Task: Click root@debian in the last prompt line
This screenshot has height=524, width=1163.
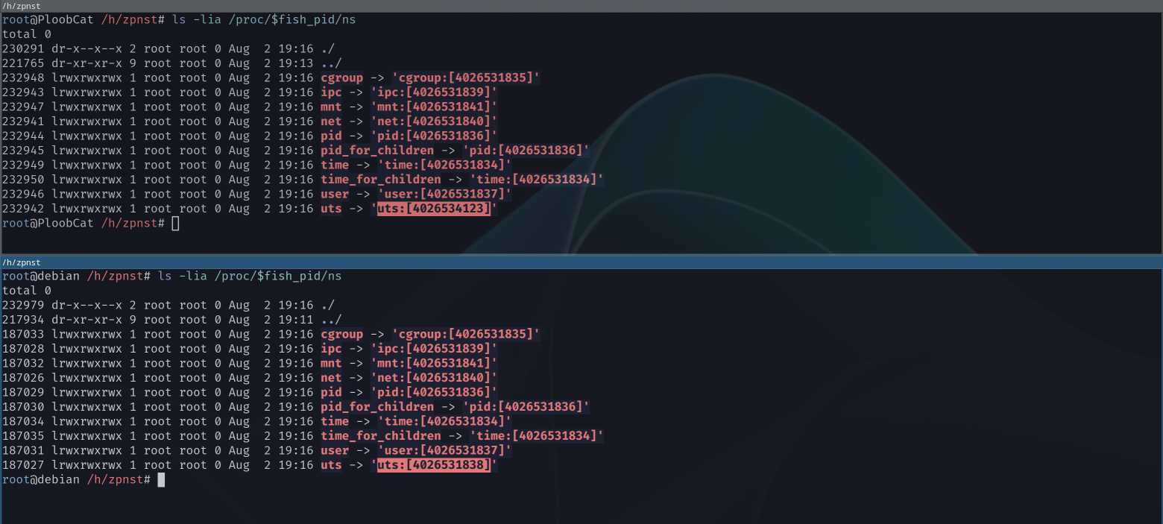Action: (41, 480)
